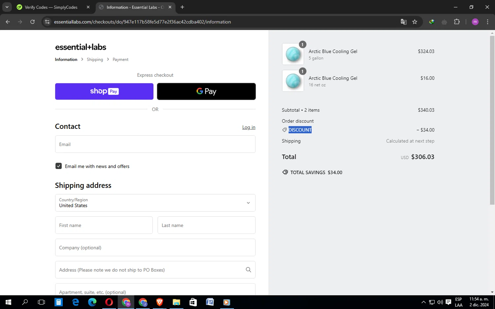Click the Apartment, suite field
Viewport: 495px width, 309px height.
[x=155, y=289]
